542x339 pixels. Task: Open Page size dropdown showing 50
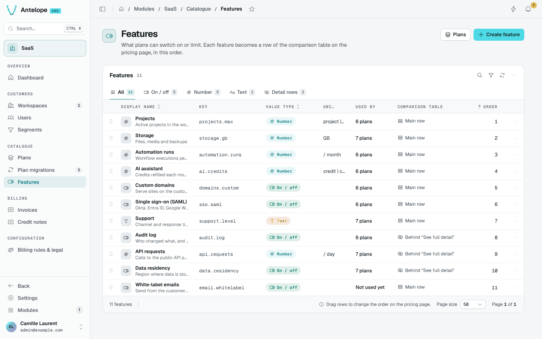[473, 304]
